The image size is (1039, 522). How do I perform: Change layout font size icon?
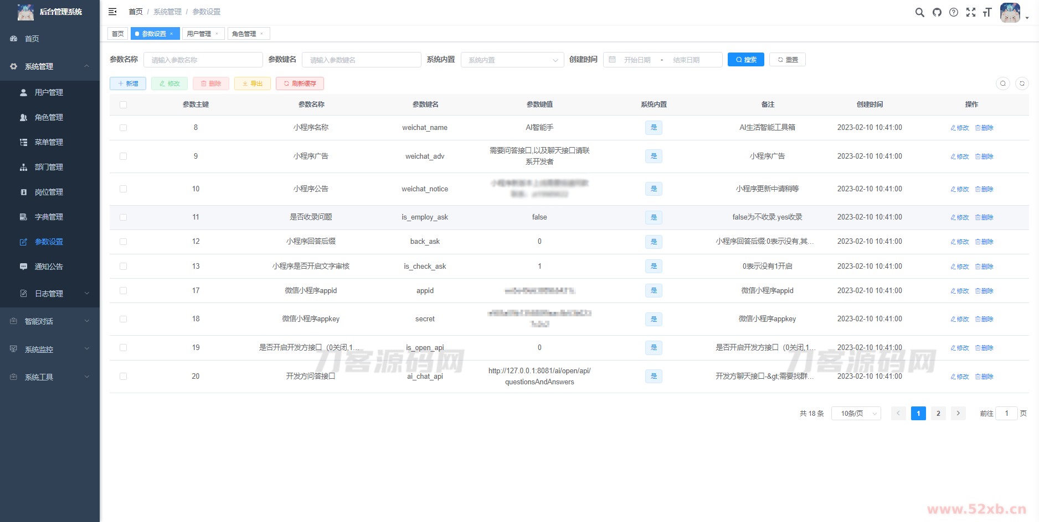[987, 12]
